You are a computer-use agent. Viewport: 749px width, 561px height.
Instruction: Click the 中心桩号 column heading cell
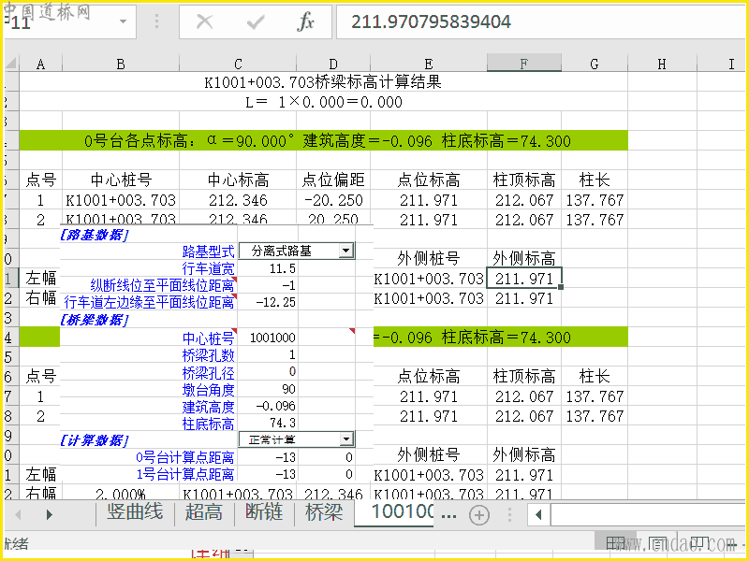(121, 180)
